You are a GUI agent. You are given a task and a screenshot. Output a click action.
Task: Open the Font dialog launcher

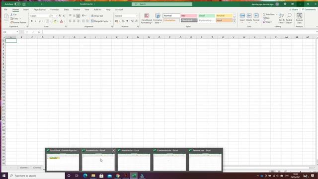coord(66,26)
